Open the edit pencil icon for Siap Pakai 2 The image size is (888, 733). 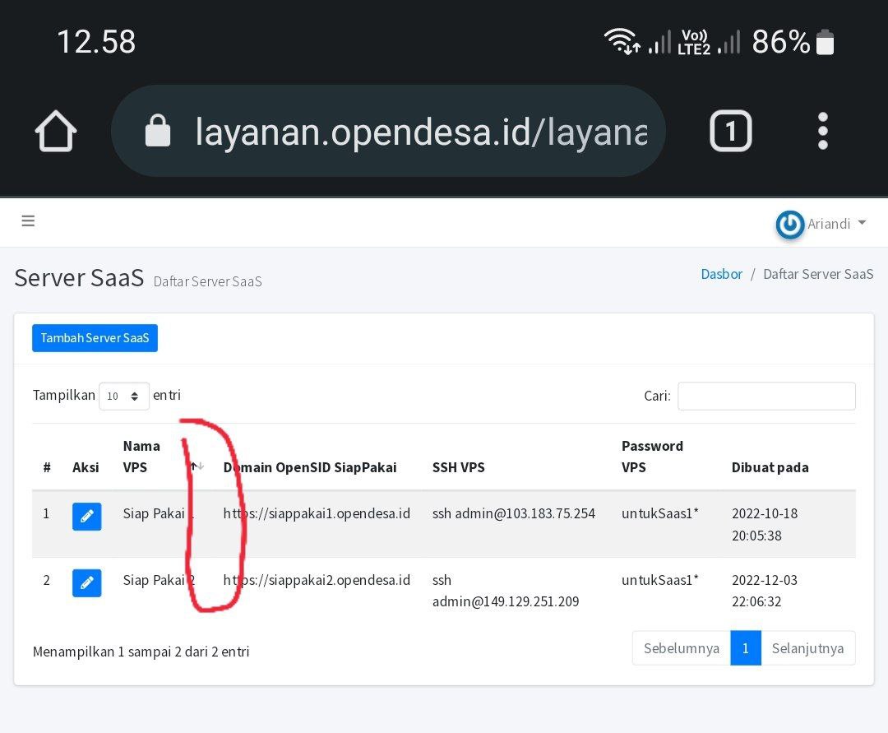click(x=86, y=582)
